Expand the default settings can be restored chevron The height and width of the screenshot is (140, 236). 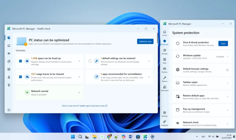tap(149, 61)
